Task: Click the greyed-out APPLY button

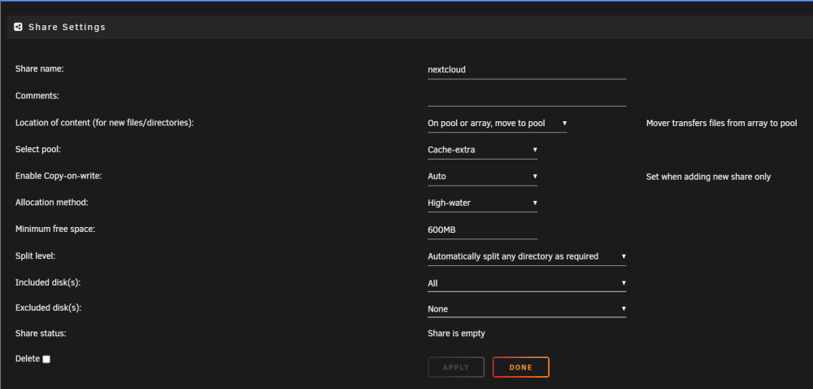Action: point(456,367)
